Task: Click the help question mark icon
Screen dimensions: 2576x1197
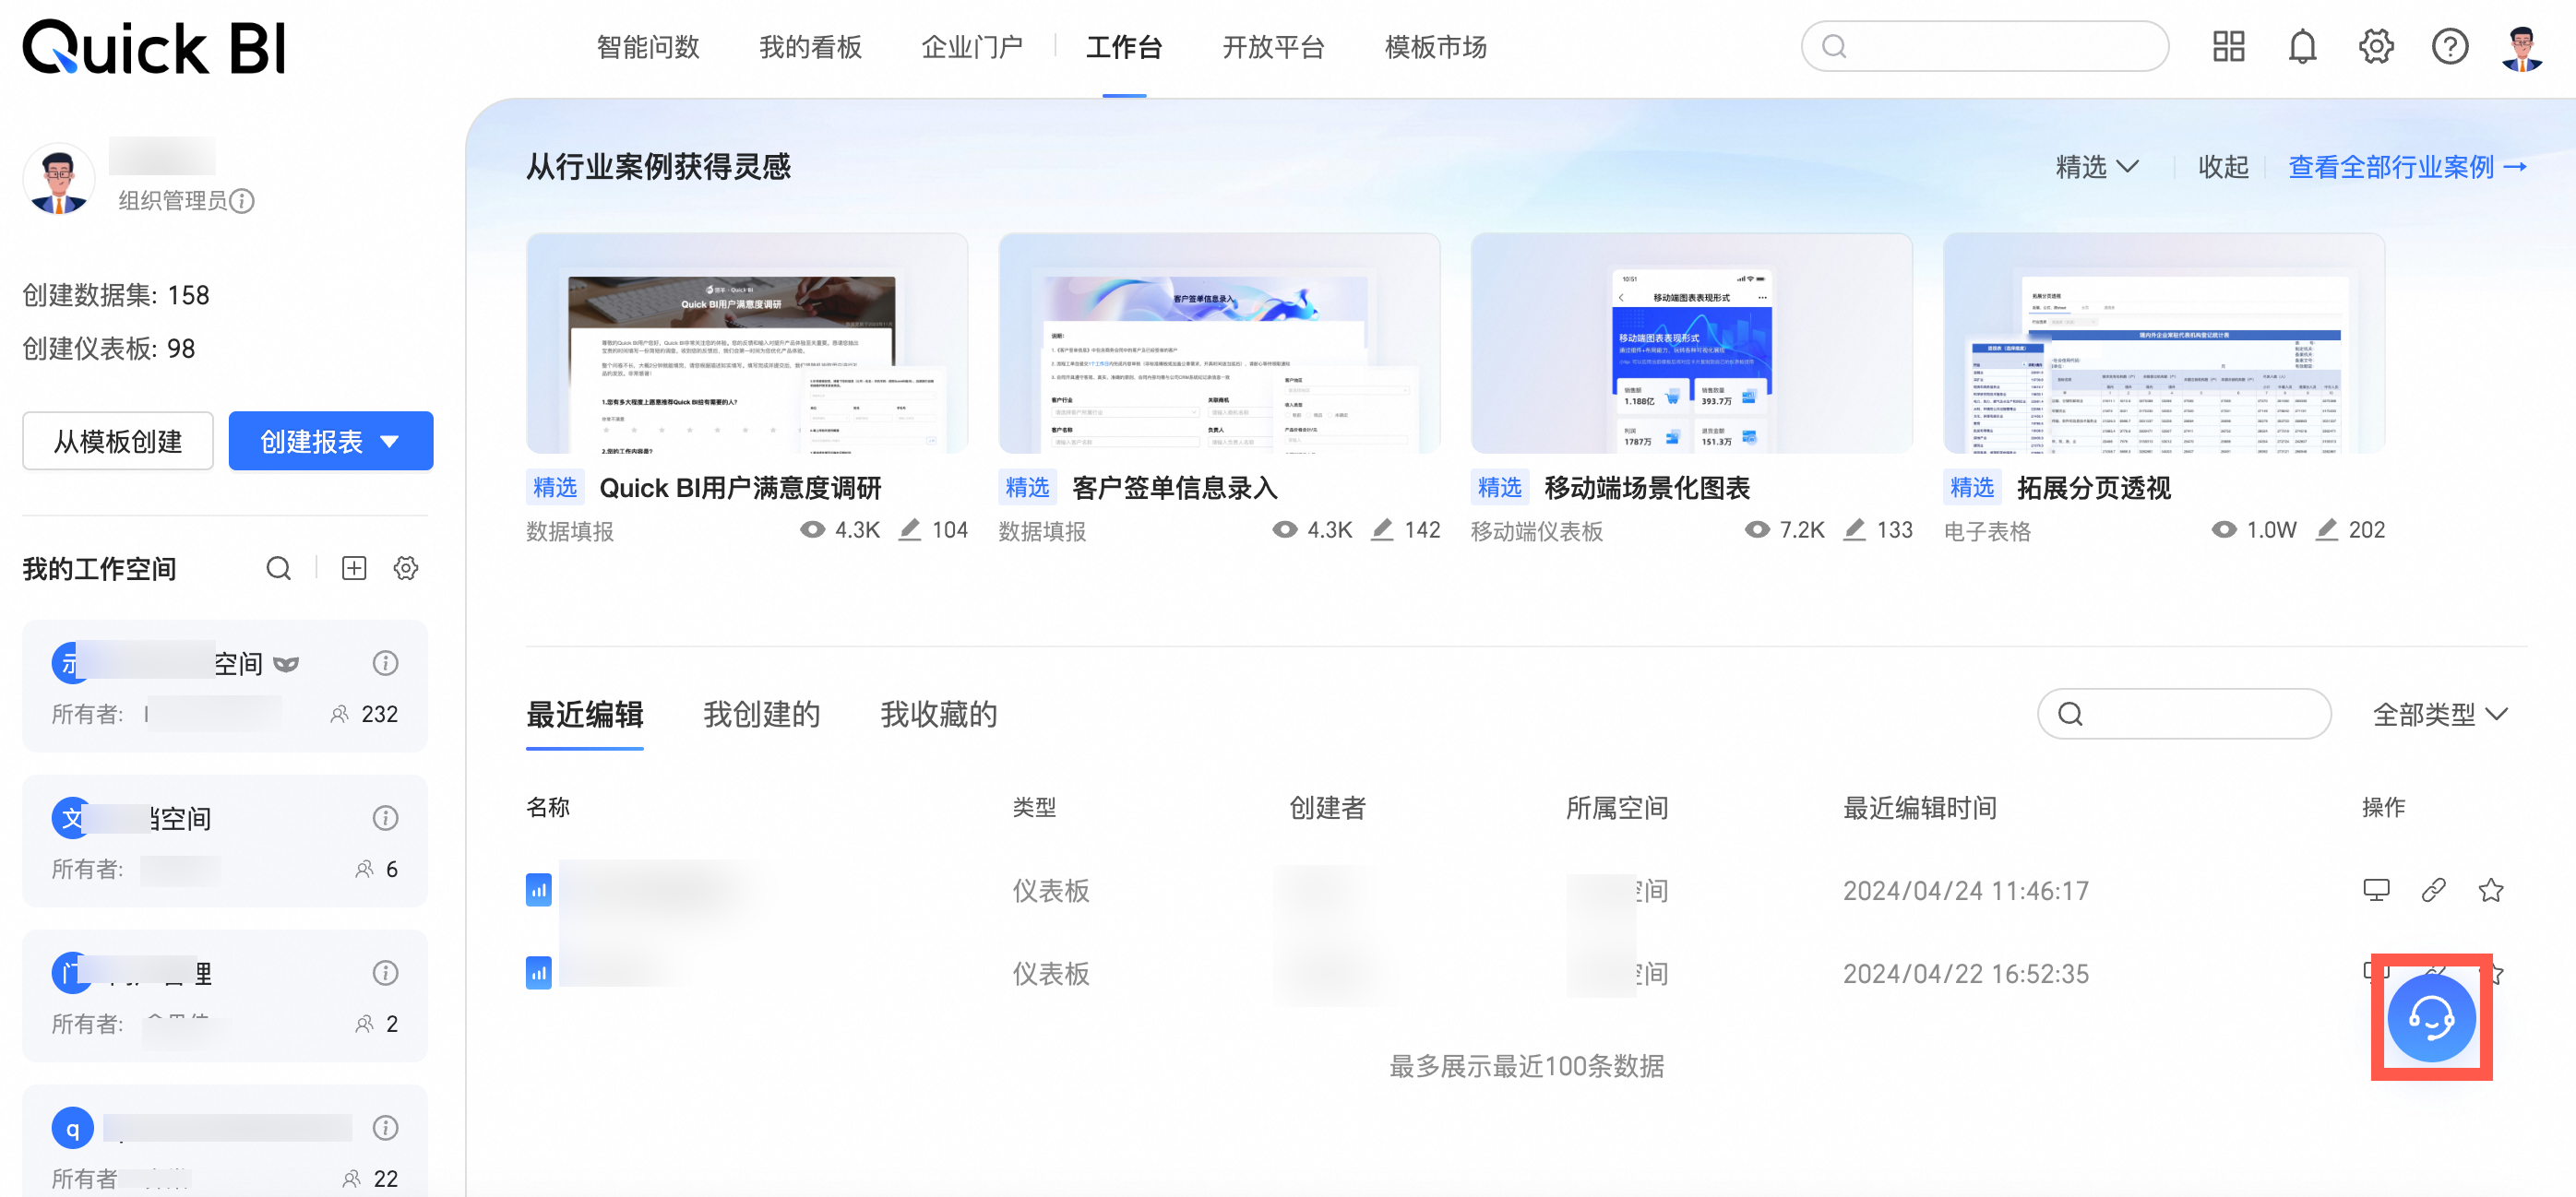Action: coord(2449,47)
